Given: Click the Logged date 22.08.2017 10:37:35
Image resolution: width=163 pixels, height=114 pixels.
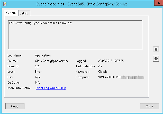Looking at the screenshot, I should 111,61.
